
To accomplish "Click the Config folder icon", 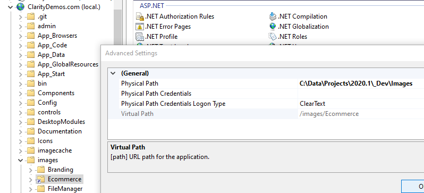I will pyautogui.click(x=31, y=103).
